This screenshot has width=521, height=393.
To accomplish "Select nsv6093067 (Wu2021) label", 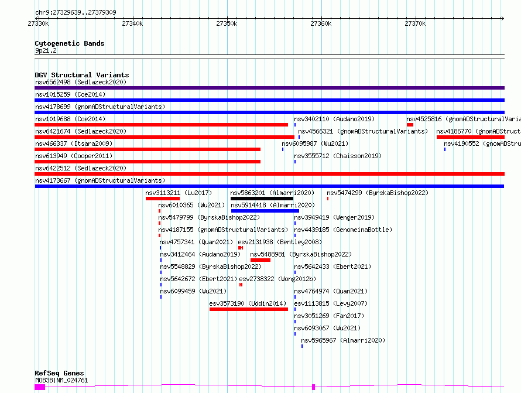I will click(x=327, y=328).
